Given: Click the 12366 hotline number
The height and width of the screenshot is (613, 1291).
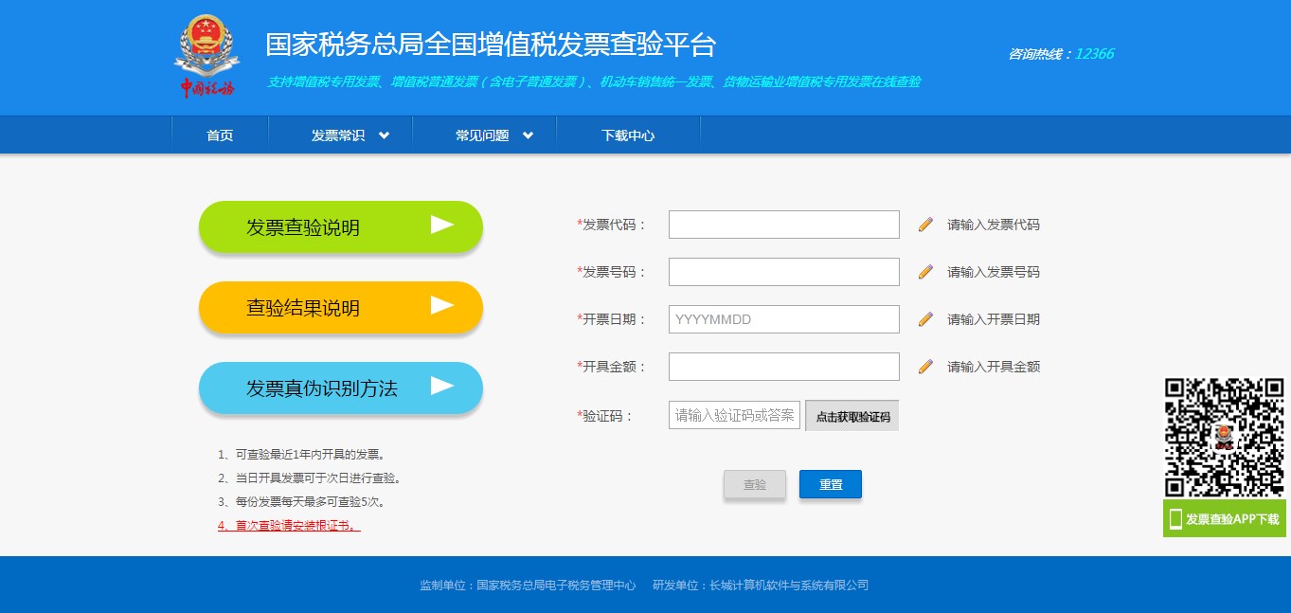Looking at the screenshot, I should (x=1094, y=54).
